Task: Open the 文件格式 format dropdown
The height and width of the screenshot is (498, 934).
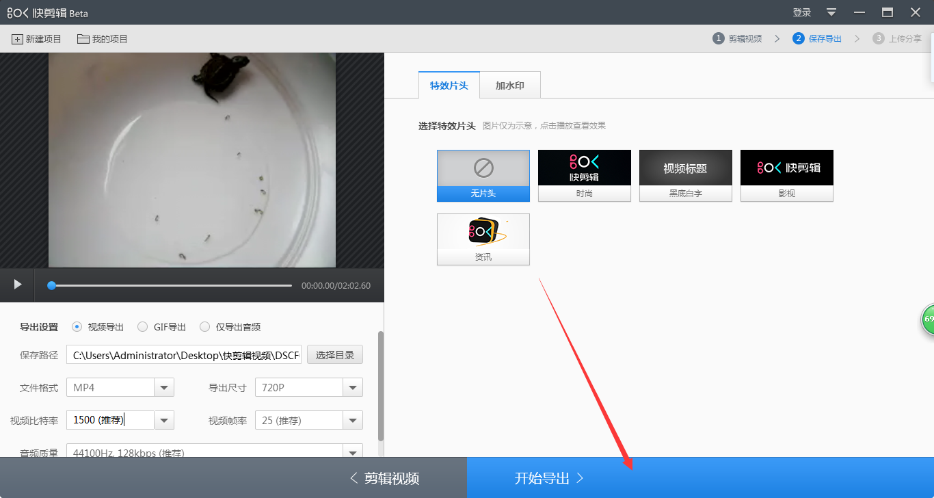Action: click(163, 386)
